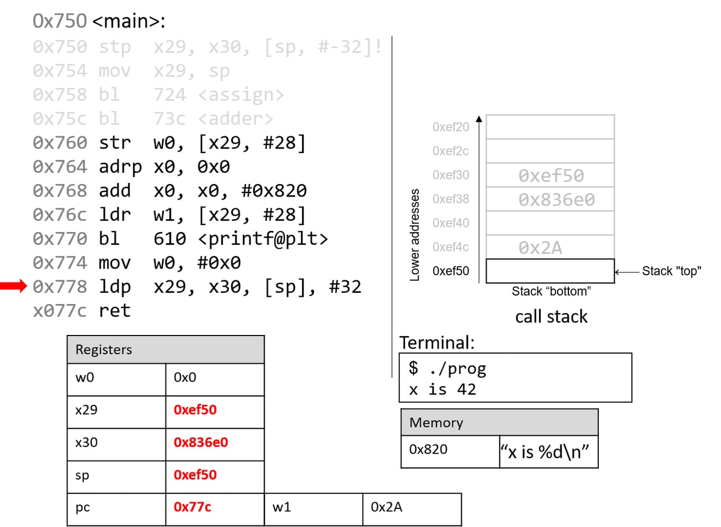
Task: Select the stack cell containing 0x2A
Action: [x=550, y=247]
